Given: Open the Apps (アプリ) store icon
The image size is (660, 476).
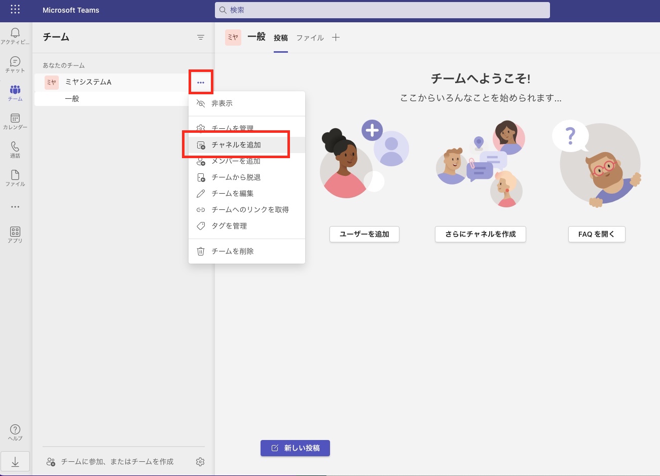Looking at the screenshot, I should click(x=15, y=235).
